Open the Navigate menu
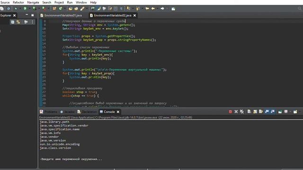The height and width of the screenshot is (170, 303). click(33, 2)
